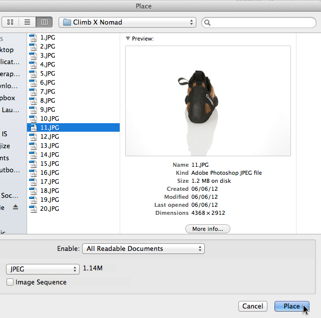Viewport: 321px width, 318px height.
Task: Click folder icon in Climb X Nomad popup
Action: click(x=67, y=22)
